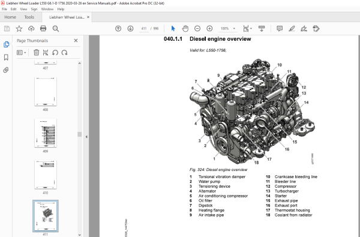Screen dimensions: 360x237
Task: Add the document to starred files
Action: click(19, 28)
